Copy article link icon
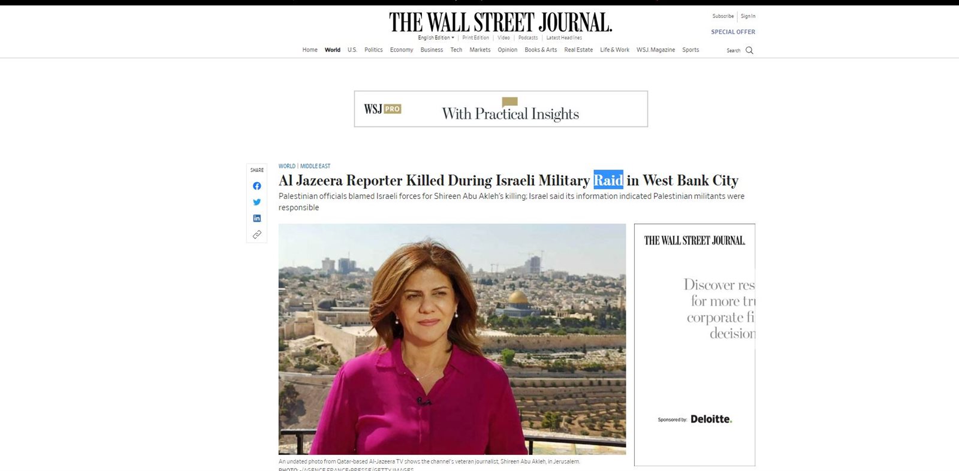Screen dimensions: 959x471 point(257,234)
